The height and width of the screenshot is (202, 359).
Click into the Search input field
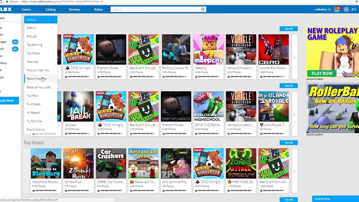(156, 9)
